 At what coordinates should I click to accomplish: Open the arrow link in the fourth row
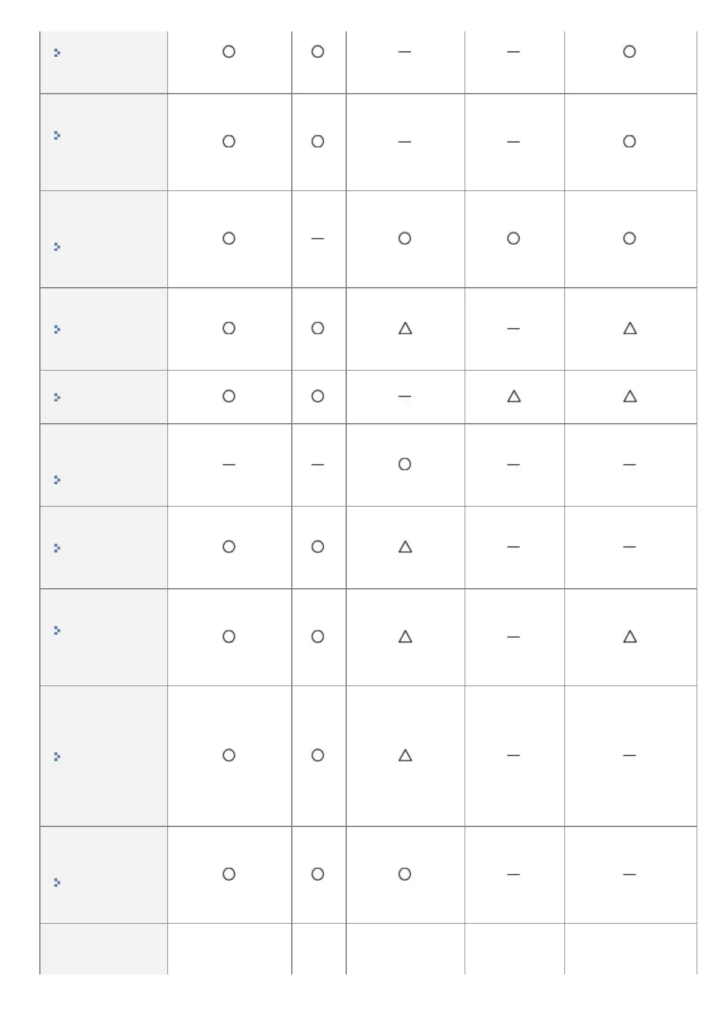click(57, 329)
